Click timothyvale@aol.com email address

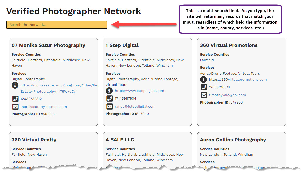point(227,95)
